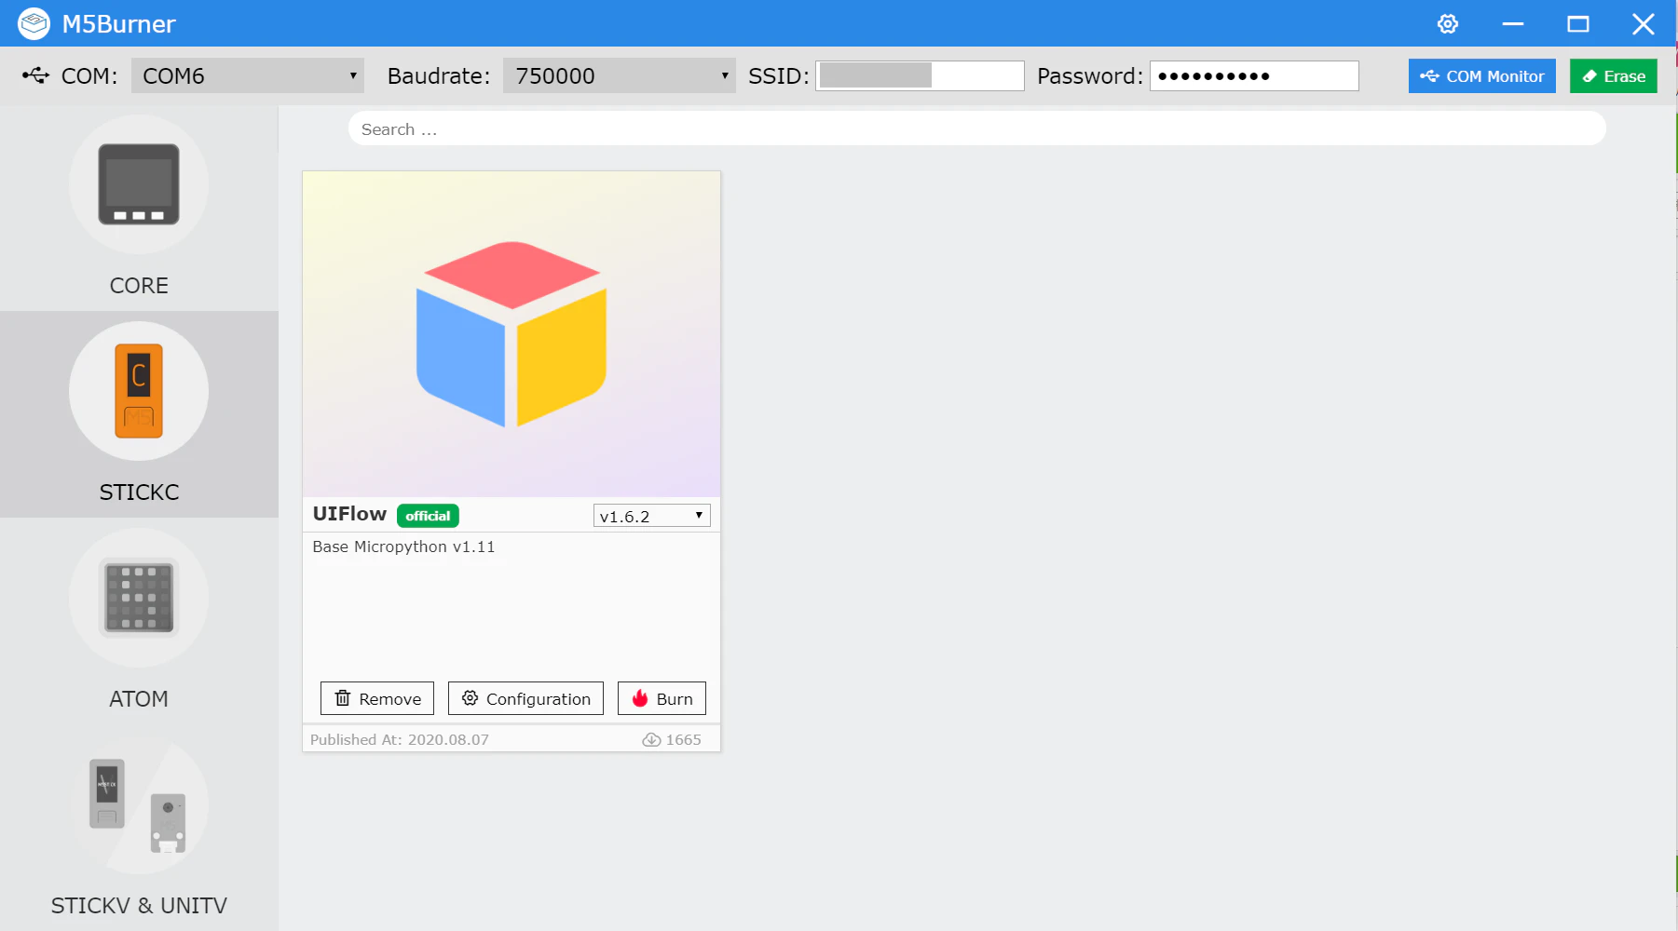The width and height of the screenshot is (1678, 931).
Task: Focus the SSID input field
Action: (x=920, y=75)
